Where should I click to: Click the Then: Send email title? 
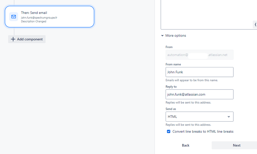coord(34,13)
